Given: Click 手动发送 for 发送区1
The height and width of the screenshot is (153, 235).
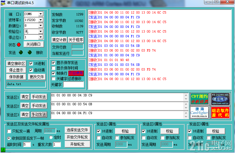Looking at the screenshot, I should tap(39, 97).
